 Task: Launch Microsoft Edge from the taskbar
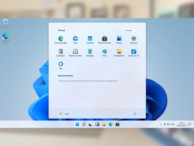tap(111, 124)
